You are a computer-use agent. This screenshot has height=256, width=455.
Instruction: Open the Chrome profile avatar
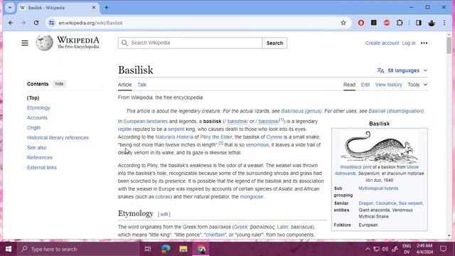point(432,23)
